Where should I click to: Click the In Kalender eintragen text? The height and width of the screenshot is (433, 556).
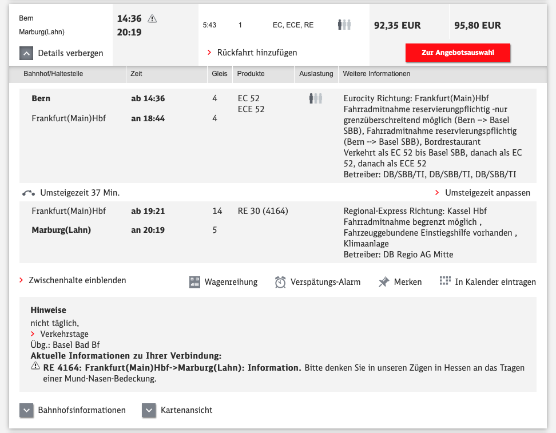pyautogui.click(x=495, y=282)
